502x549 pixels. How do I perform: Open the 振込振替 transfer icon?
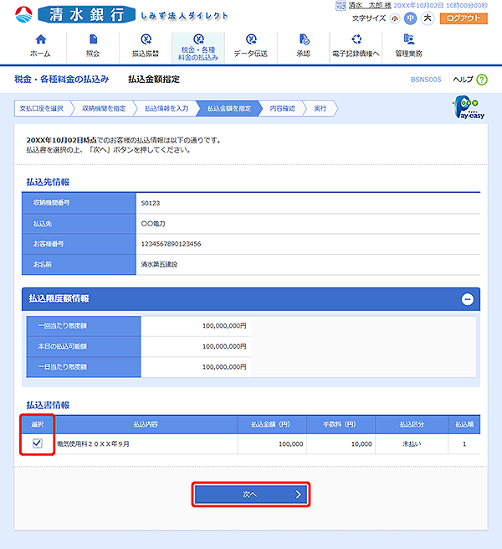click(x=146, y=39)
